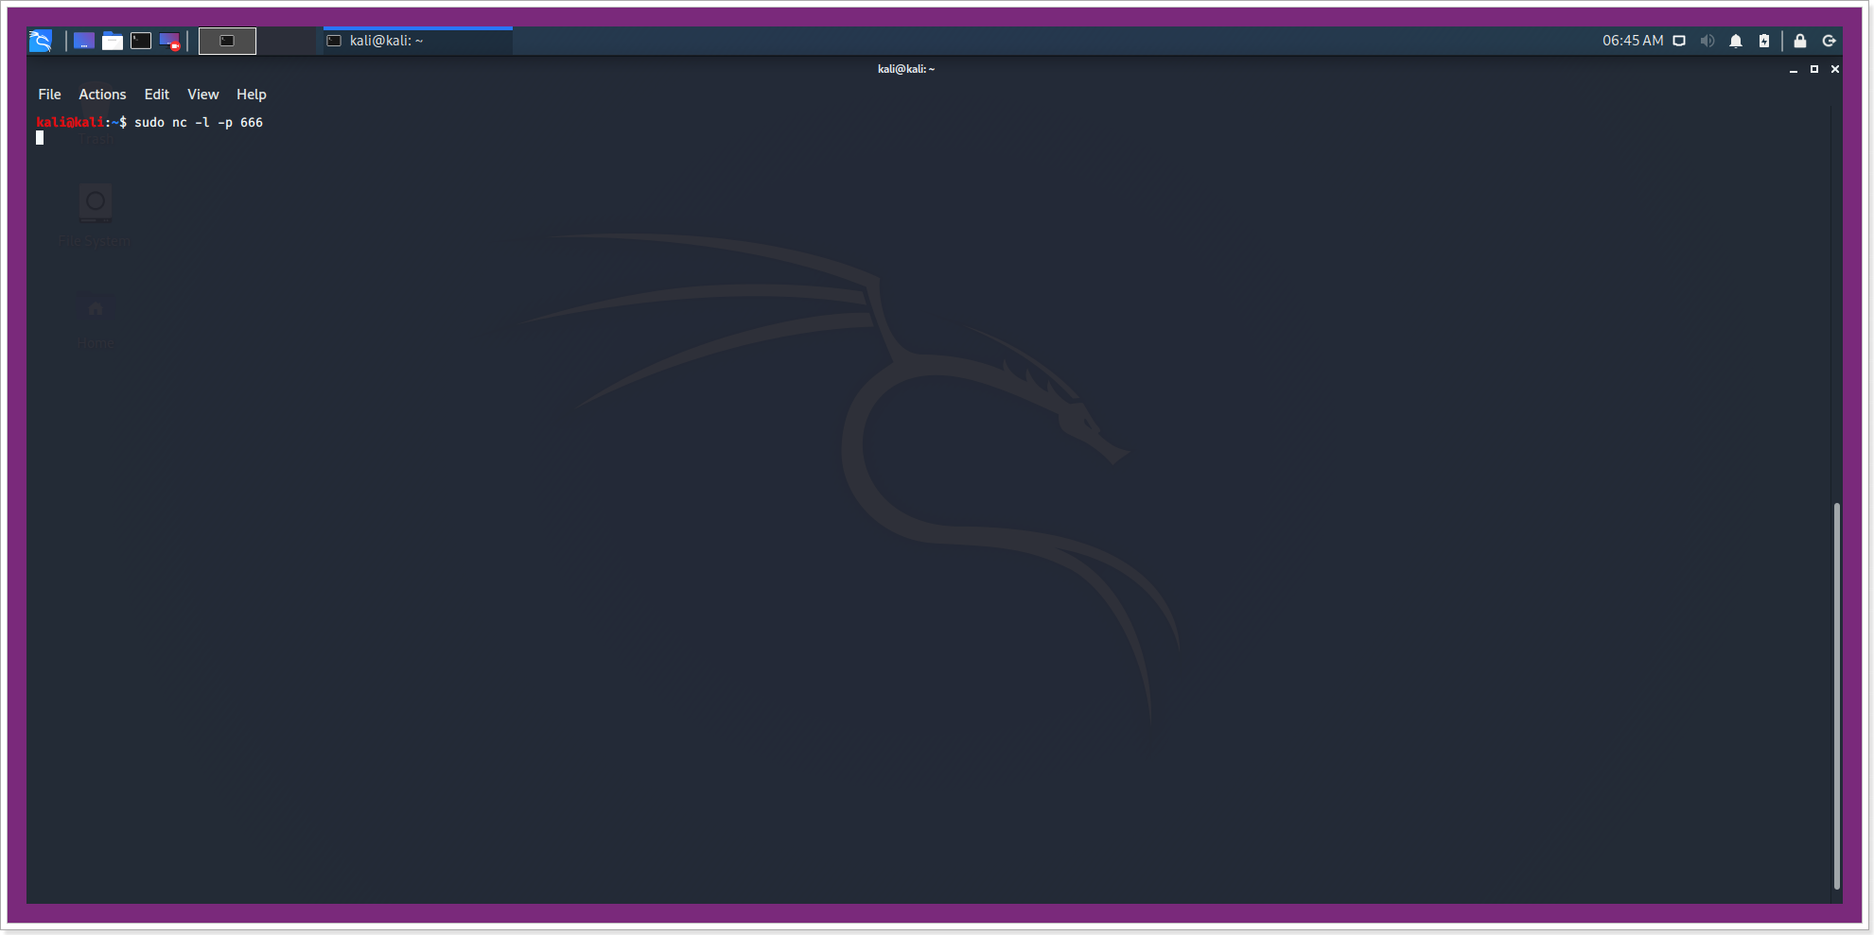1874x935 pixels.
Task: Select the kali@kali taskbar window button
Action: point(418,41)
